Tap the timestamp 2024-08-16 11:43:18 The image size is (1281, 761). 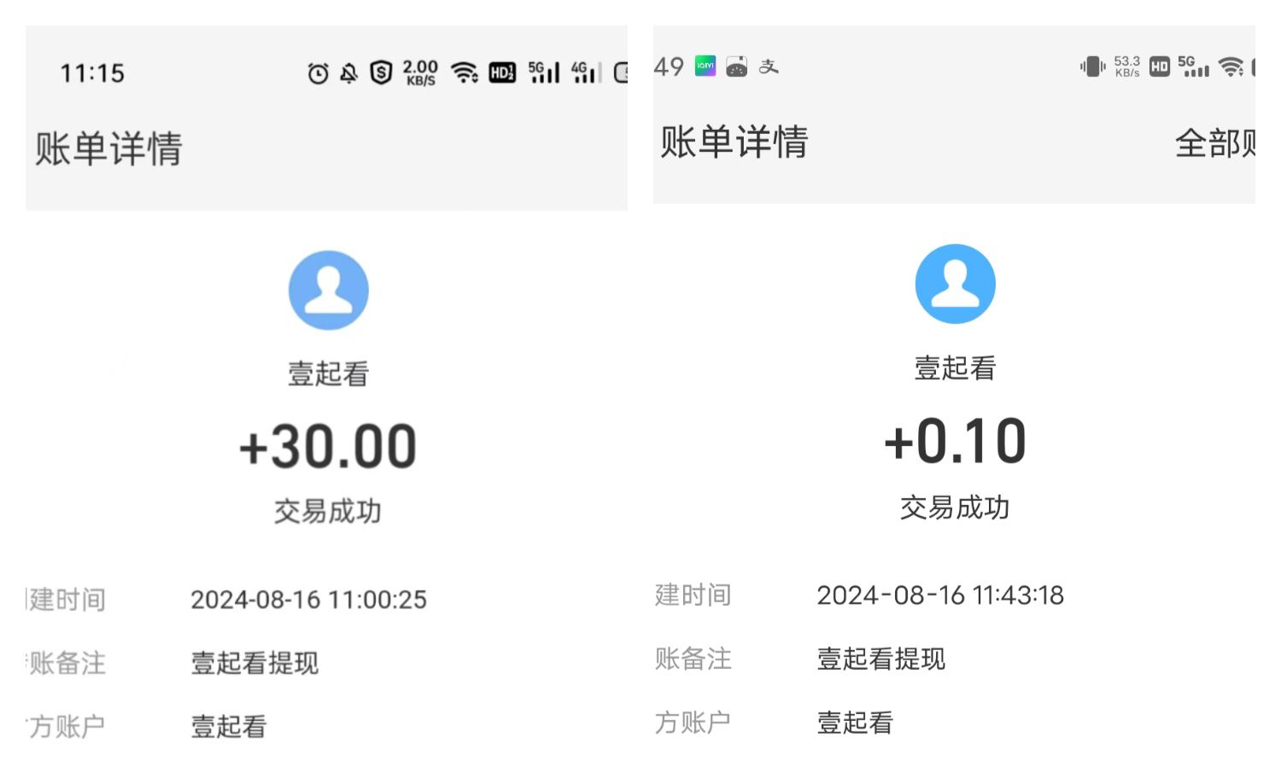coord(940,595)
